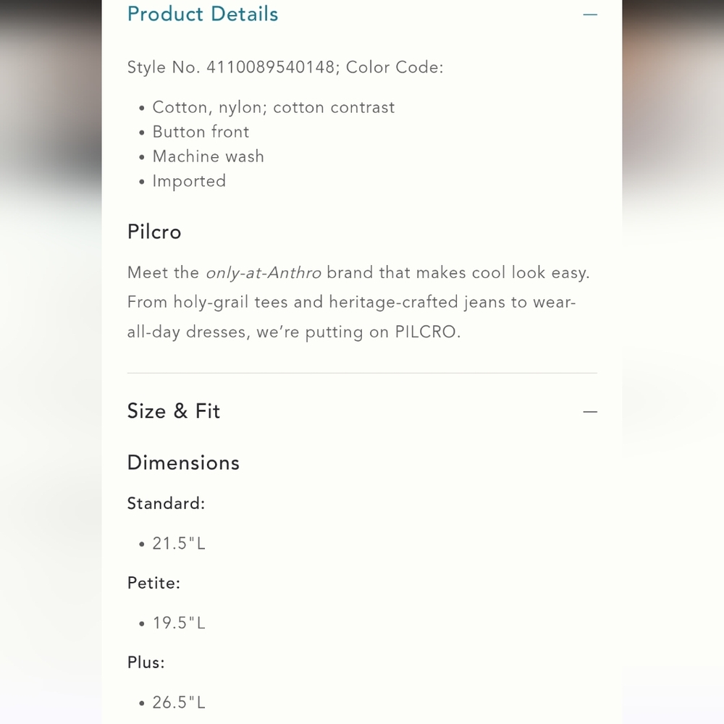Viewport: 724px width, 724px height.
Task: Click the PILCRO word ending the description
Action: click(425, 332)
